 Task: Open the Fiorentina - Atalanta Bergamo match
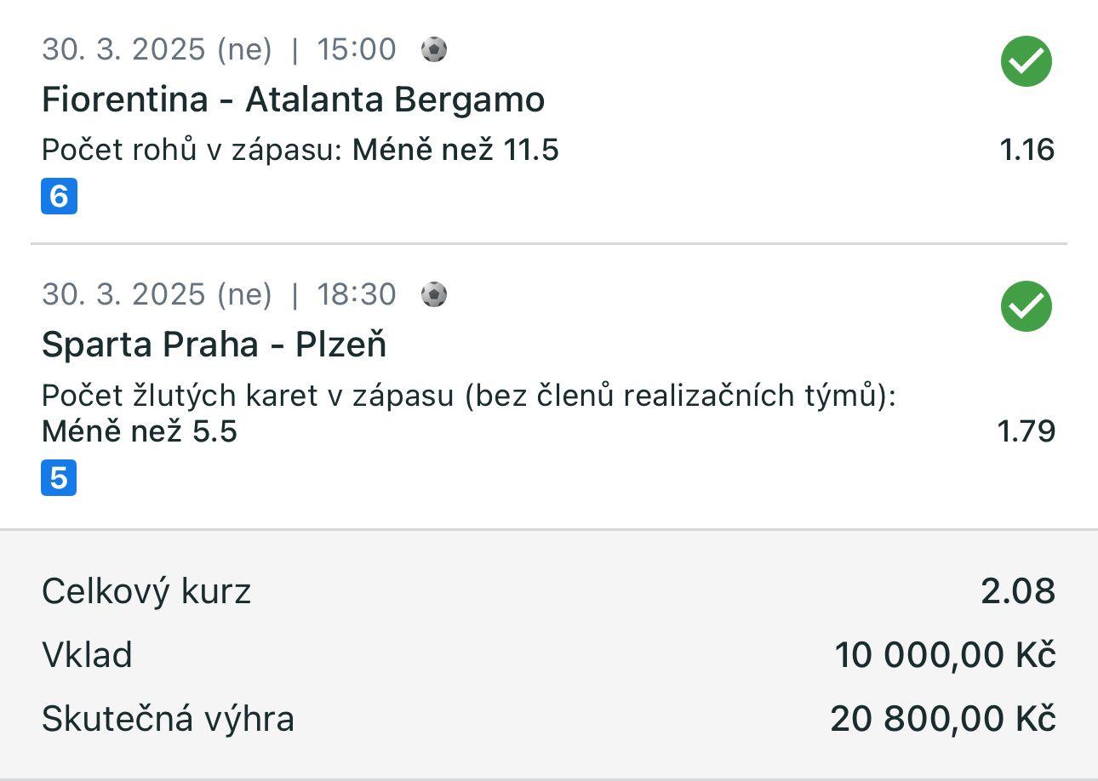[293, 100]
